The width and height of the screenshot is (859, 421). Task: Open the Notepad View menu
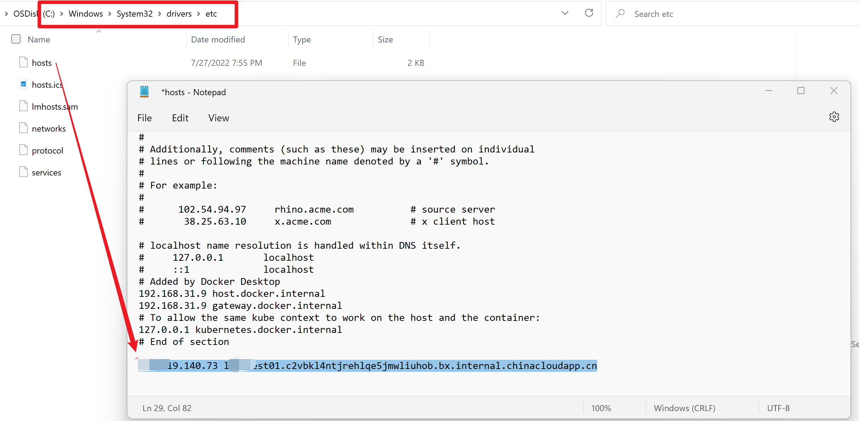218,118
